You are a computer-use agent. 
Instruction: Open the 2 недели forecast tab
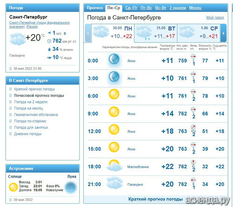[178, 8]
